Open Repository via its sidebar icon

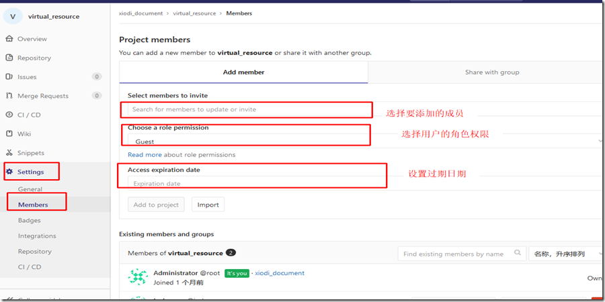9,58
